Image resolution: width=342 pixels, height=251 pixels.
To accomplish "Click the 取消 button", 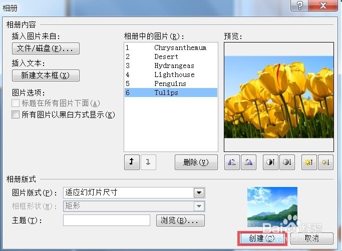I will [311, 238].
